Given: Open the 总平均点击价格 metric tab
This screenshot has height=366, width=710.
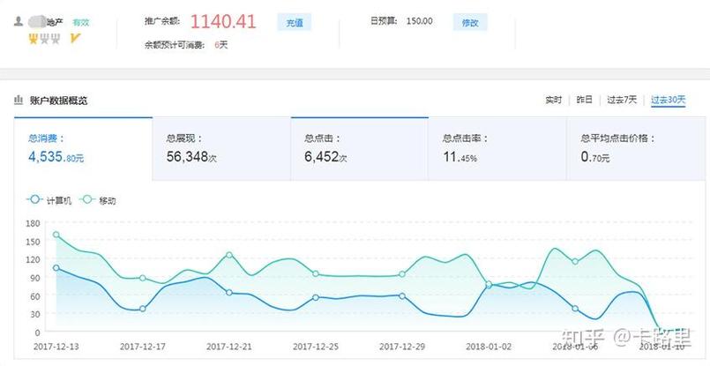Looking at the screenshot, I should 636,149.
